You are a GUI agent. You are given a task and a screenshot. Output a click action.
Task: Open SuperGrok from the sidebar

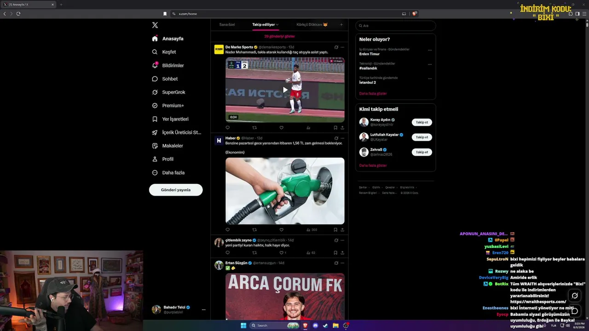point(168,92)
